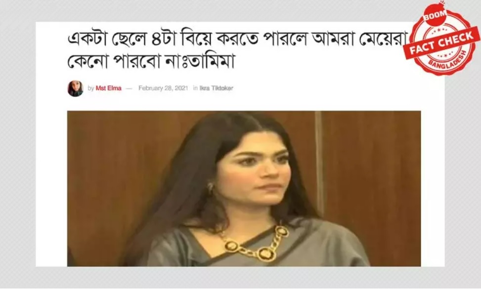Open the Mst Elma author link

[109, 88]
